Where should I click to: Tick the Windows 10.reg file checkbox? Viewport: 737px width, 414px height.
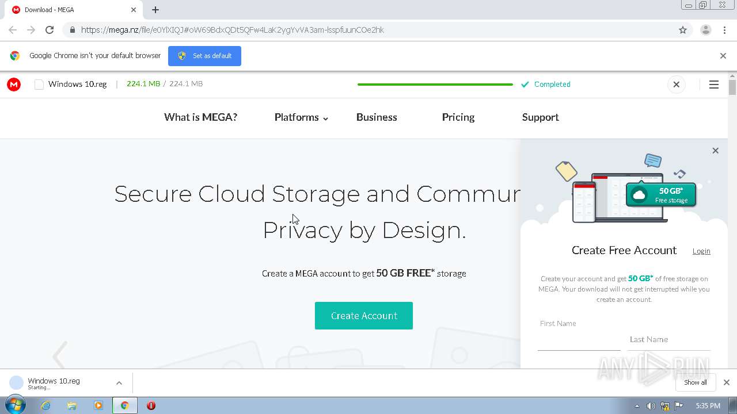39,85
